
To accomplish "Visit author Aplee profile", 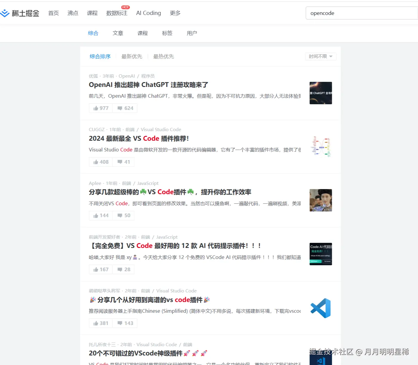I will coord(95,183).
